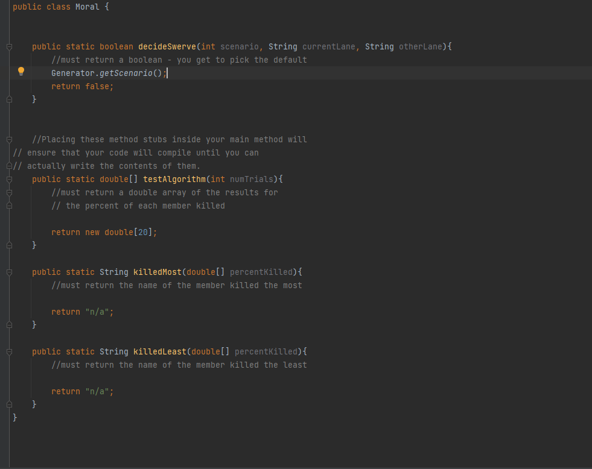Select the decideSwerve method name

(x=167, y=46)
